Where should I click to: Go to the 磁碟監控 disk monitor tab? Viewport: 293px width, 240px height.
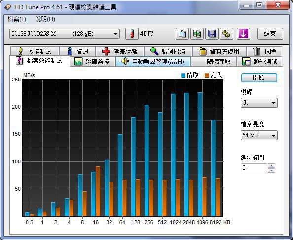point(92,61)
